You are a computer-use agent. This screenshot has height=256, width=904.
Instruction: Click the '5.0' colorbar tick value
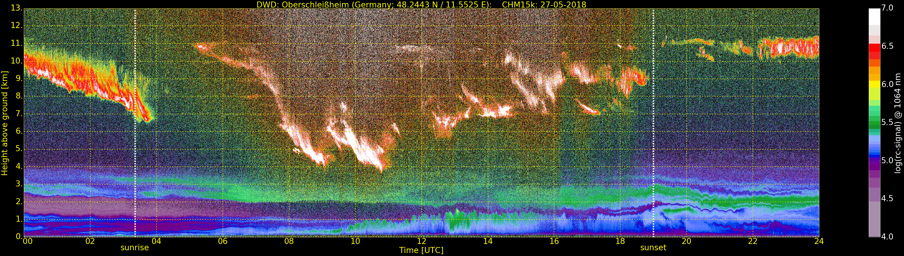pos(887,160)
